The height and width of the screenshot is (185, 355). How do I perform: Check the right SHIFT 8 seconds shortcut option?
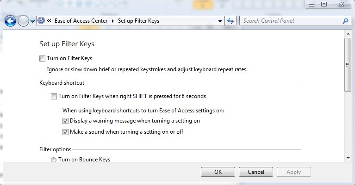tap(54, 97)
